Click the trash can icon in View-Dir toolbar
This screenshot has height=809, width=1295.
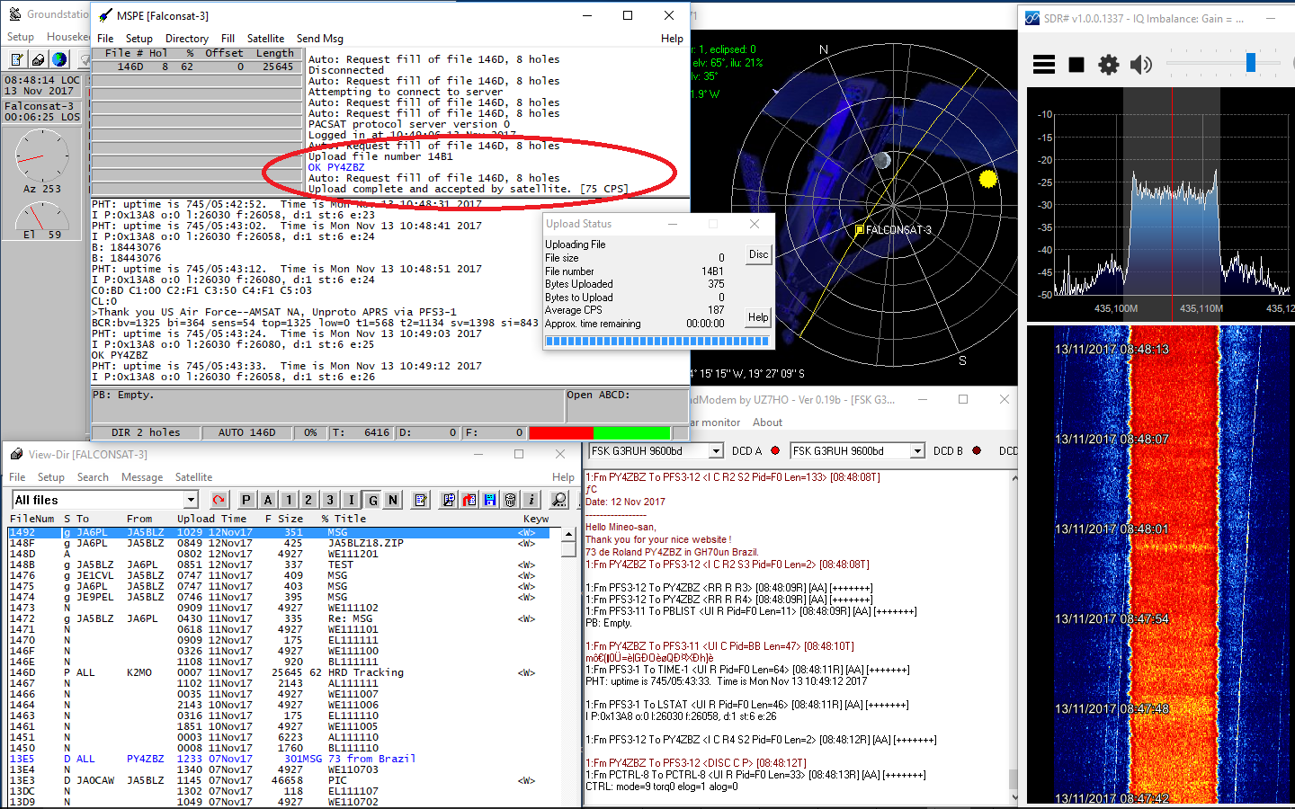click(x=510, y=500)
